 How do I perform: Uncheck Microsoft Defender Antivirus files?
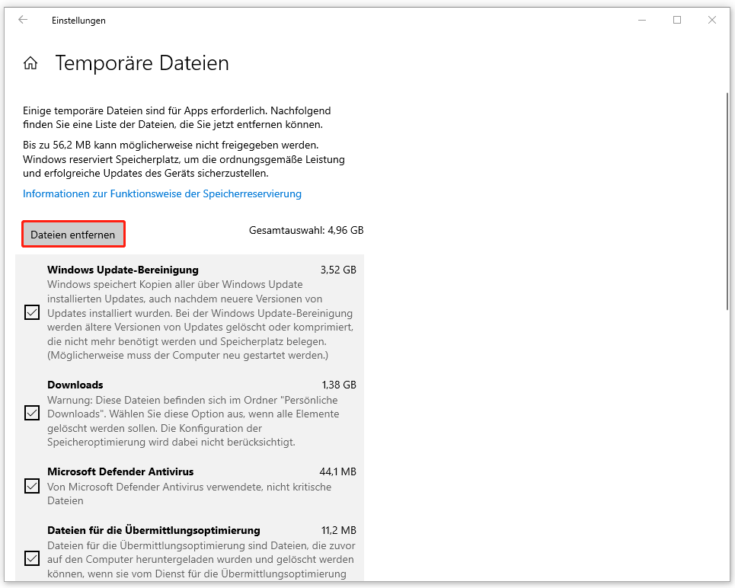click(x=31, y=486)
